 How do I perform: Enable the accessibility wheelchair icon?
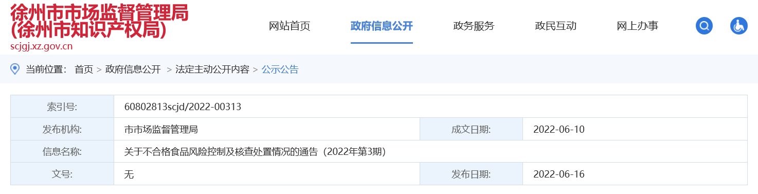coord(738,26)
